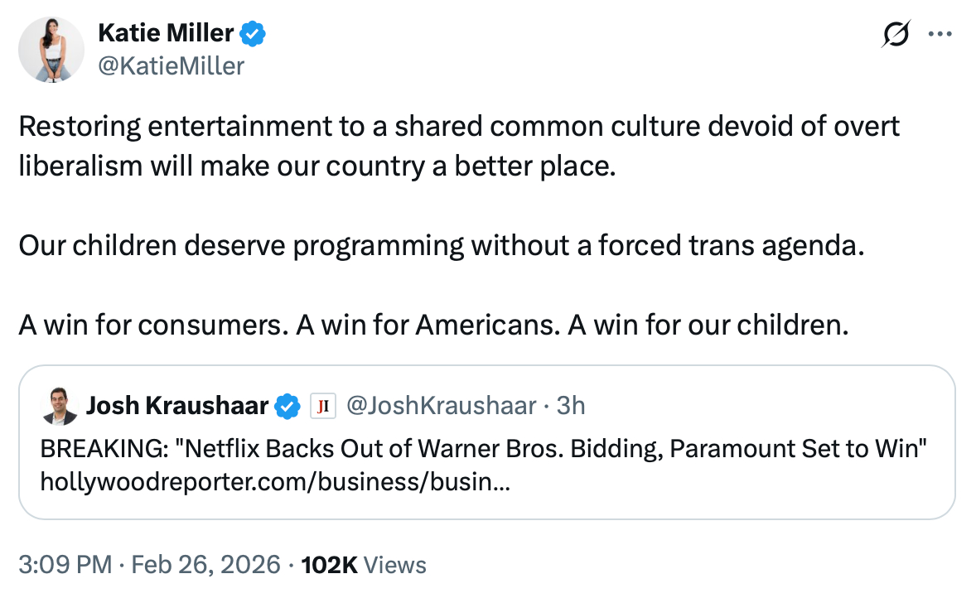Open the three-dot More options menu
This screenshot has width=976, height=598.
pos(940,36)
